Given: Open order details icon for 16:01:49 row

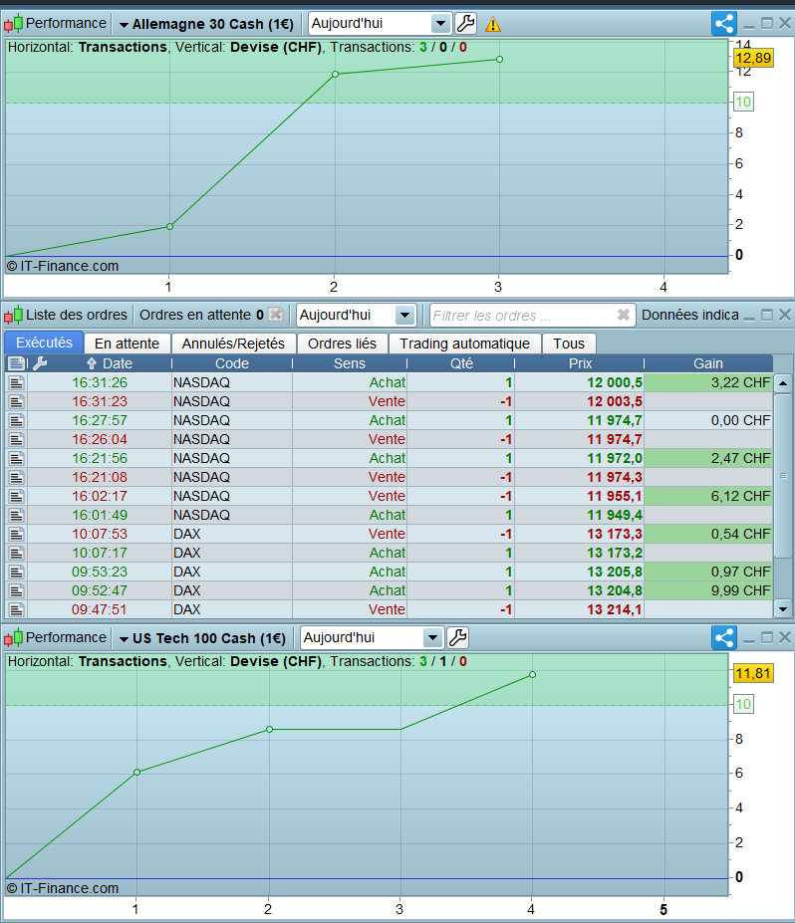Looking at the screenshot, I should pos(17,515).
